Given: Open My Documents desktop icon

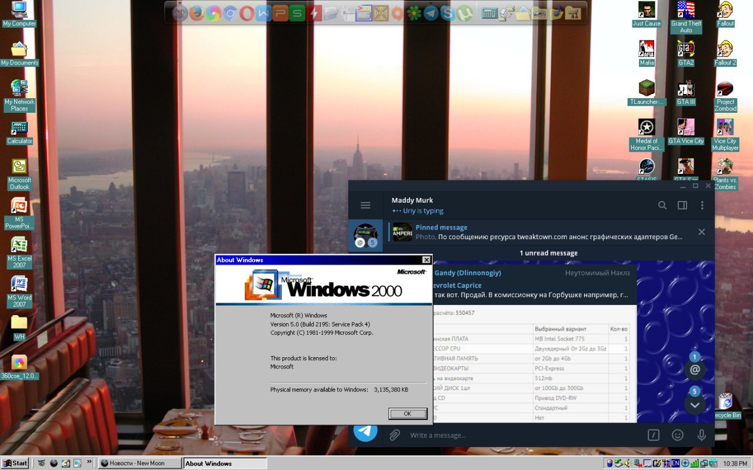Looking at the screenshot, I should 19,53.
